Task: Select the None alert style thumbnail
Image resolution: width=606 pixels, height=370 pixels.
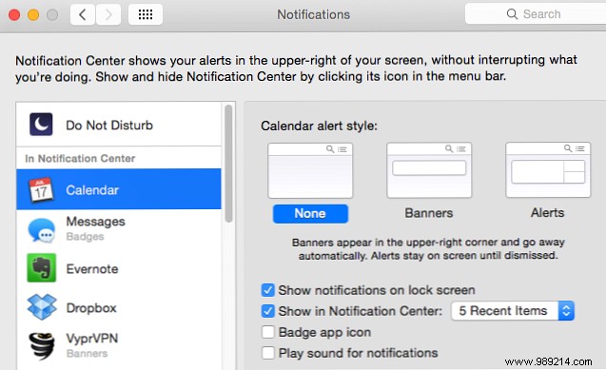Action: (310, 170)
